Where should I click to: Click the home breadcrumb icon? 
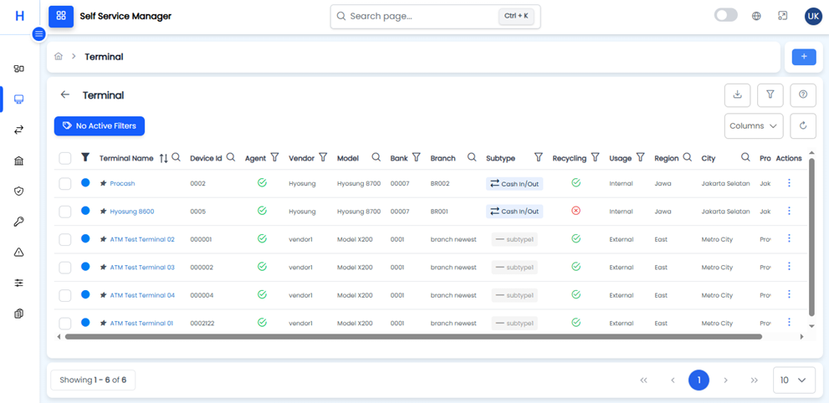(x=59, y=57)
